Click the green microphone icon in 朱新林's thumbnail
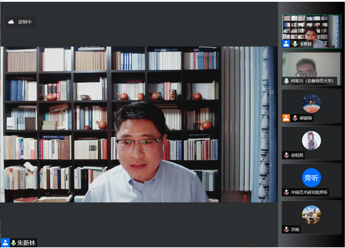 pos(295,44)
